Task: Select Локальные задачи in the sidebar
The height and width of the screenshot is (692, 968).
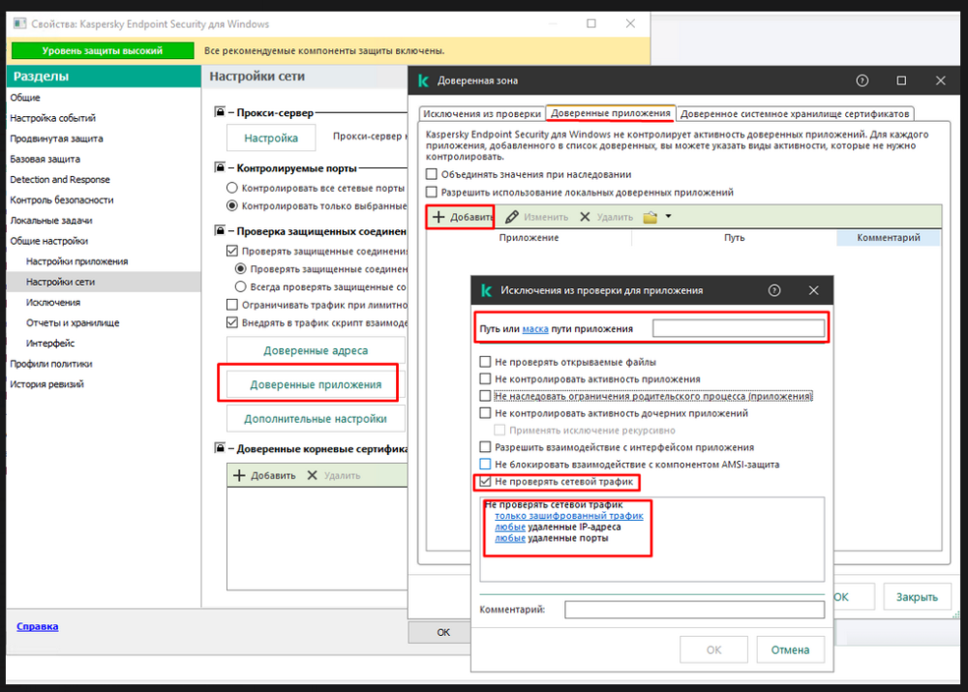Action: pyautogui.click(x=51, y=220)
